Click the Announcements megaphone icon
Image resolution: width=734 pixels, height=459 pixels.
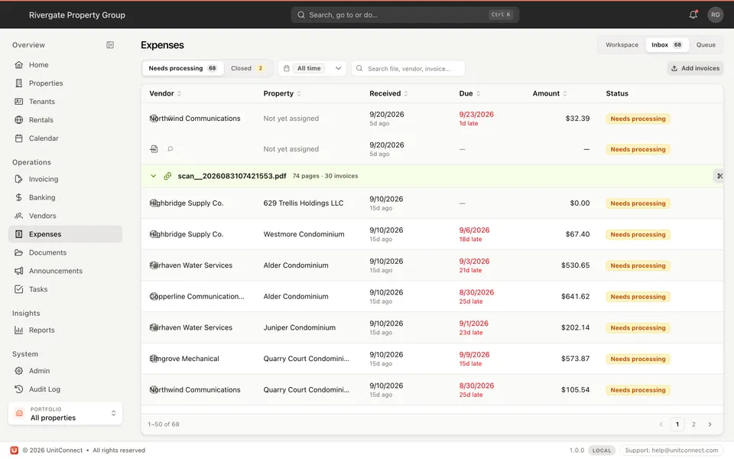18,271
